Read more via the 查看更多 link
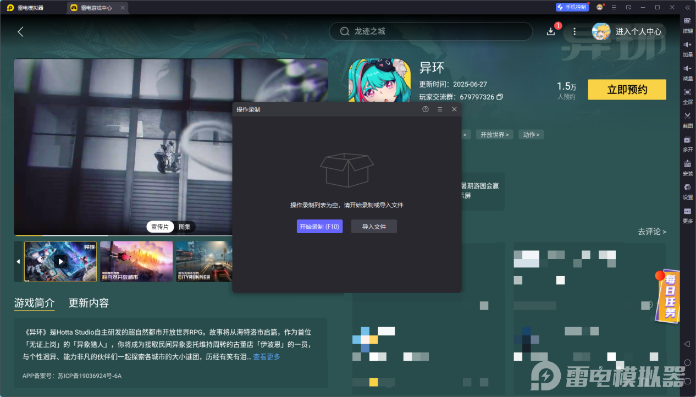This screenshot has width=696, height=397. (266, 356)
